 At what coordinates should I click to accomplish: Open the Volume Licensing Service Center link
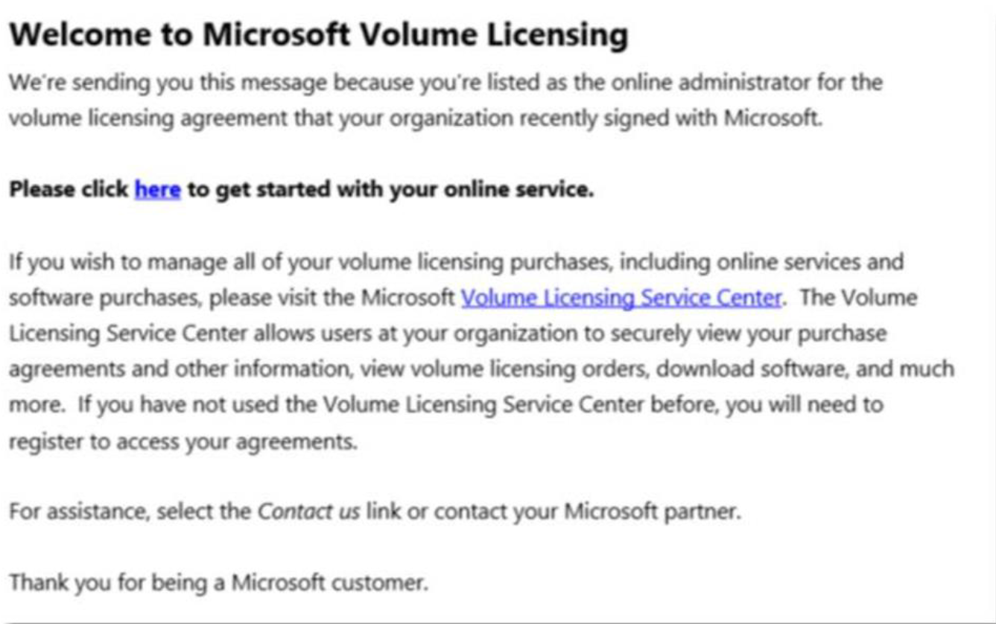coord(621,298)
